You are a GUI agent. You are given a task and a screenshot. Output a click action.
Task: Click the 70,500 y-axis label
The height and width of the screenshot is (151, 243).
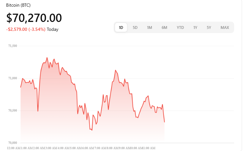pyautogui.click(x=12, y=111)
